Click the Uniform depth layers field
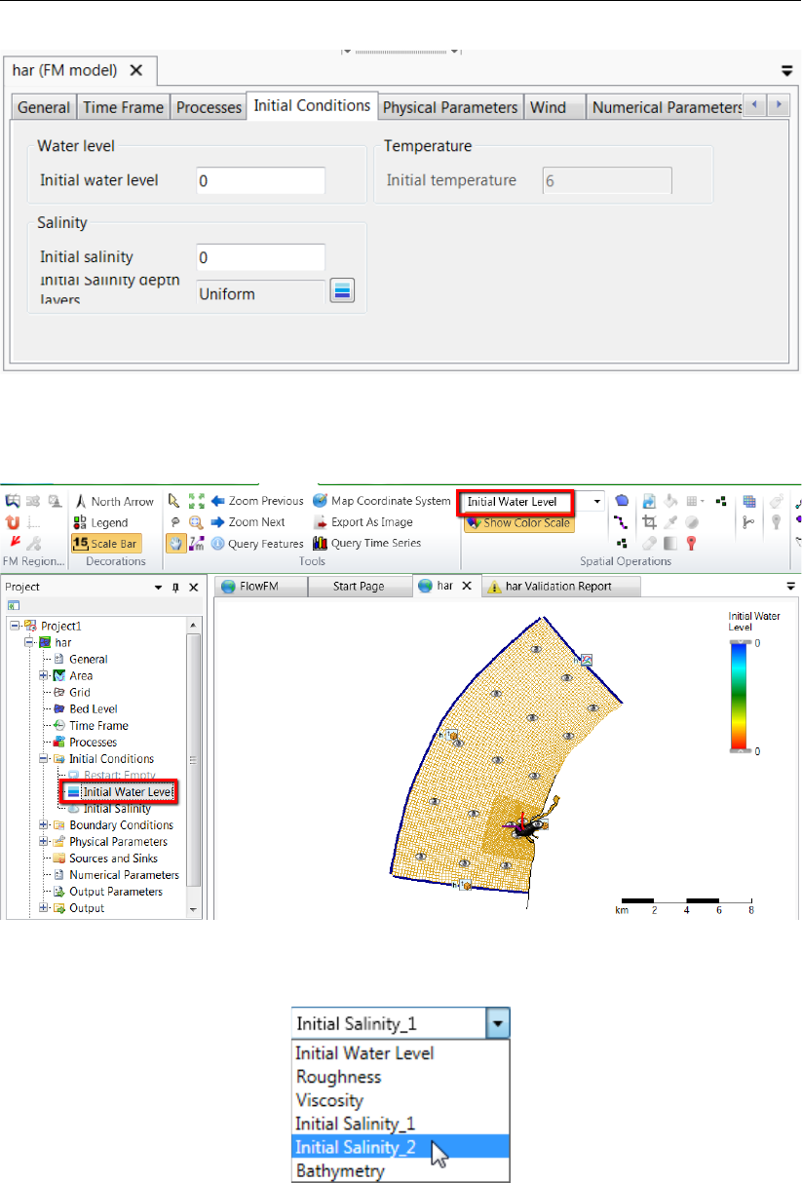Screen dimensions: 802x1183 coord(260,293)
